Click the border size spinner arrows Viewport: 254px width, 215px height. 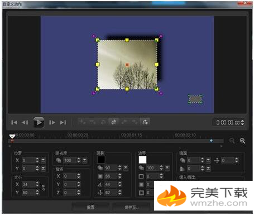pos(161,176)
